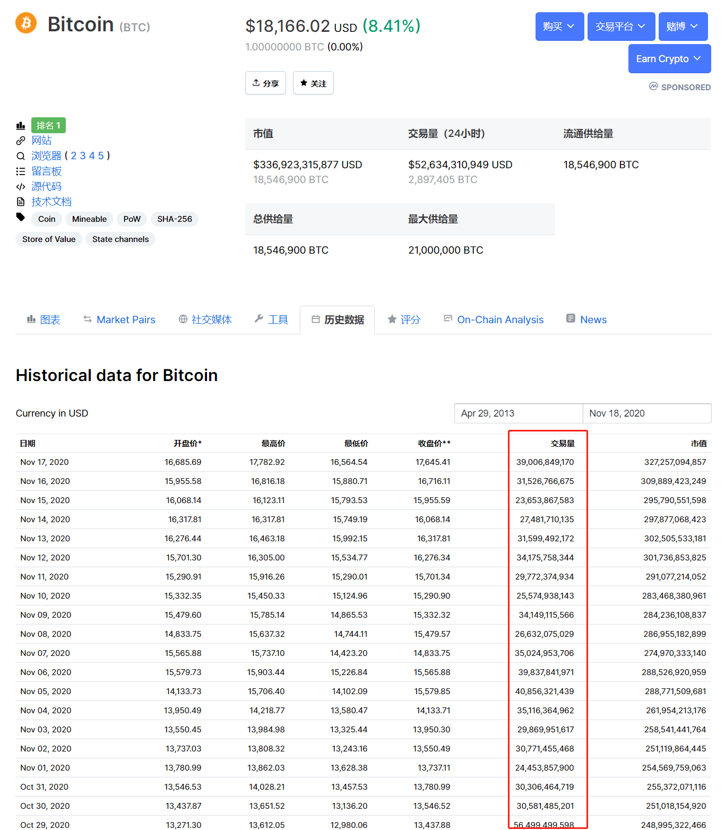Open the 技术文档 link
Image resolution: width=725 pixels, height=830 pixels.
click(51, 202)
